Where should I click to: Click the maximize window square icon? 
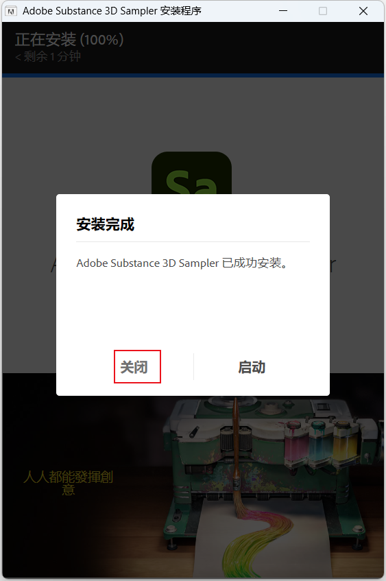tap(323, 11)
